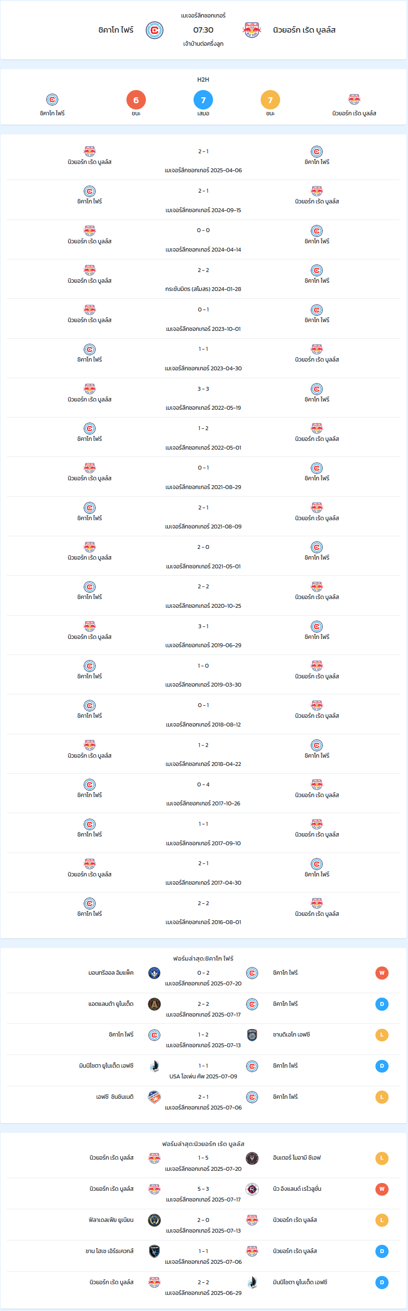Viewport: 408px width, 1311px height.
Task: Select the blue 7 draws circle
Action: [x=203, y=100]
